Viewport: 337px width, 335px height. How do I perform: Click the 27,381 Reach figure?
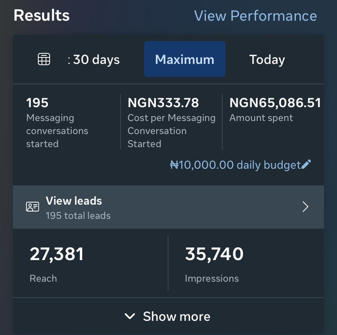pyautogui.click(x=56, y=254)
